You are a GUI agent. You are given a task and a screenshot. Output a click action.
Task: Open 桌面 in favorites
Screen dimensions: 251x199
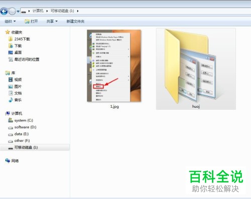(x=18, y=53)
